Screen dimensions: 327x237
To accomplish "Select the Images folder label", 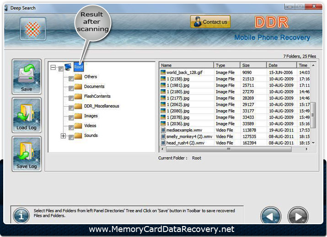I will 91,116.
